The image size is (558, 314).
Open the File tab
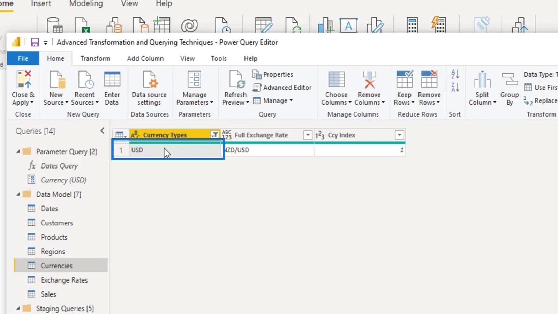[23, 58]
